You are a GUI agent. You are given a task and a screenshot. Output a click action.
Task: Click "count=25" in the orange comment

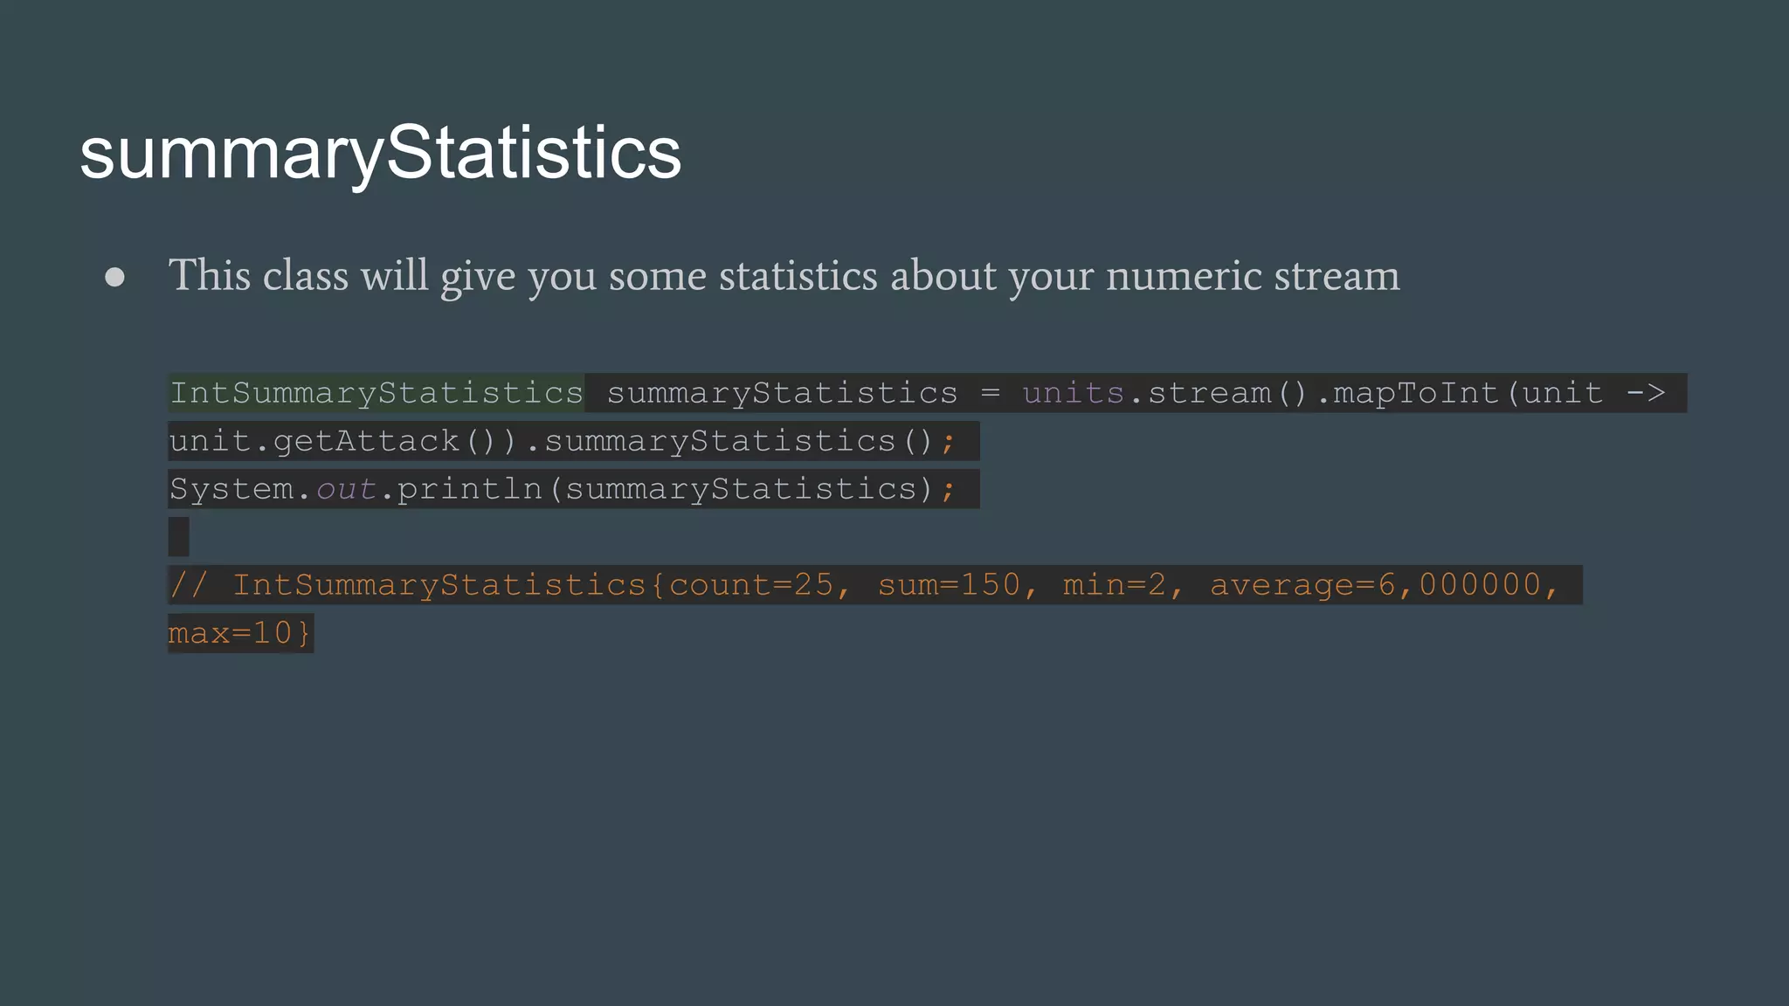pyautogui.click(x=751, y=585)
